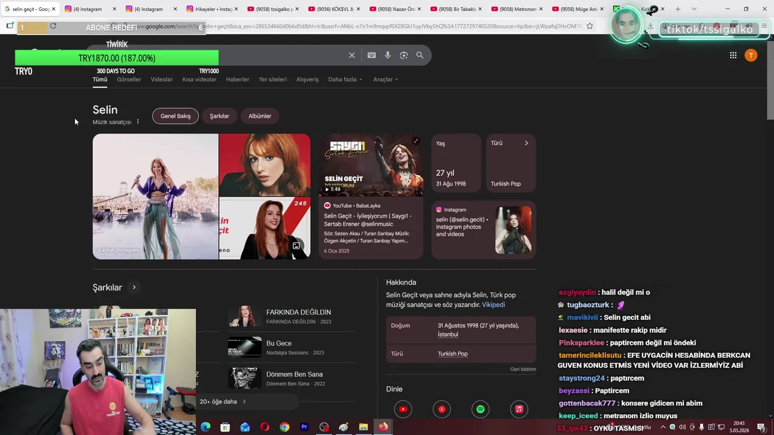Open the Google account avatar T

pos(751,55)
